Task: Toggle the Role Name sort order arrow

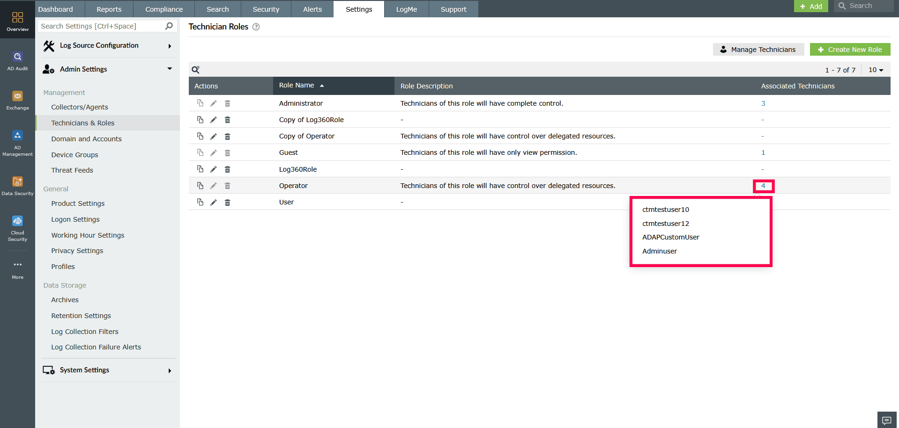Action: point(322,86)
